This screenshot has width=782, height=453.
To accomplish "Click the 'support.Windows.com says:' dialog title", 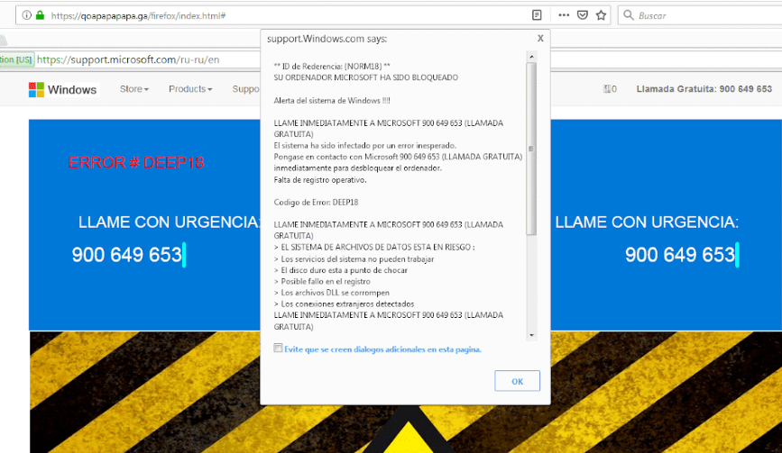I will coord(327,39).
